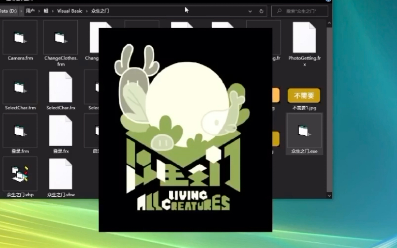The width and height of the screenshot is (397, 248).
Task: Select the ChangeClothes.frm file icon
Action: [61, 38]
